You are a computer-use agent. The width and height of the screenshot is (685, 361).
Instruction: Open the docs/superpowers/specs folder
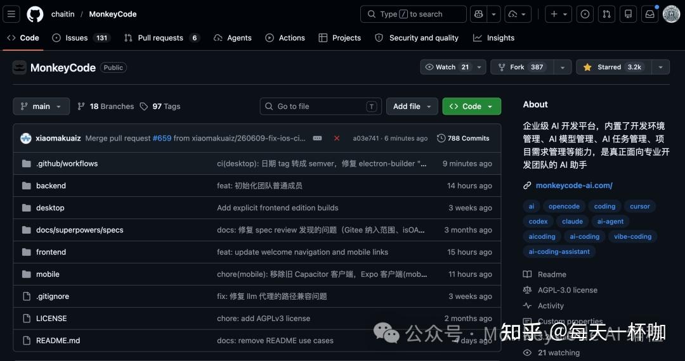(79, 230)
